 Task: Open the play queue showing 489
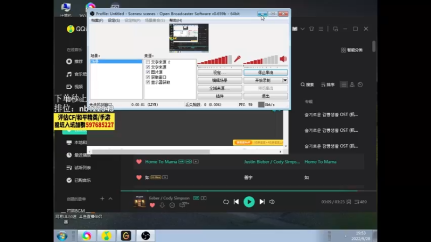[x=360, y=202]
